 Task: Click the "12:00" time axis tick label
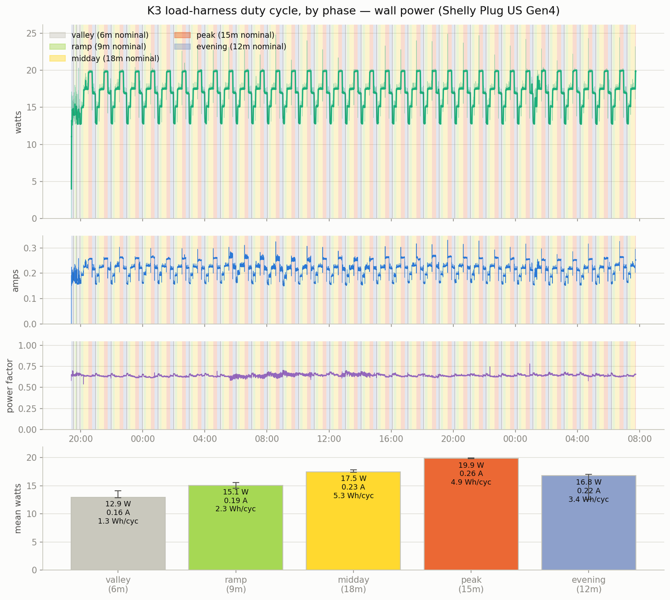[329, 439]
